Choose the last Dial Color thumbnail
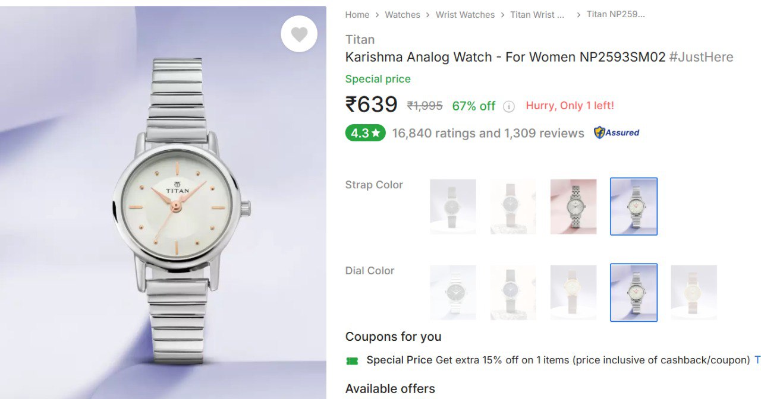 (x=694, y=292)
